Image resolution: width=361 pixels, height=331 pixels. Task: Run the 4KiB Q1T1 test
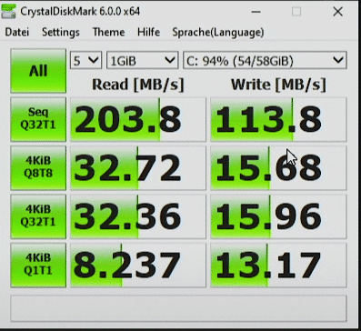tap(38, 265)
